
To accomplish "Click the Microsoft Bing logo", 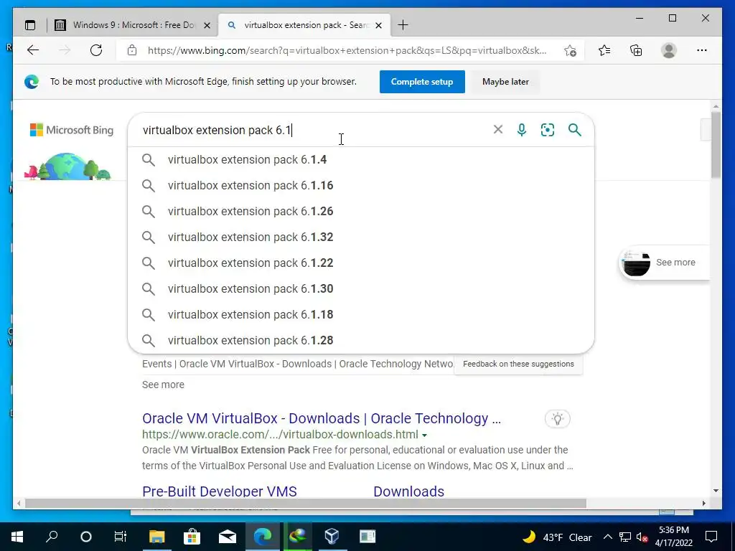I will point(72,130).
